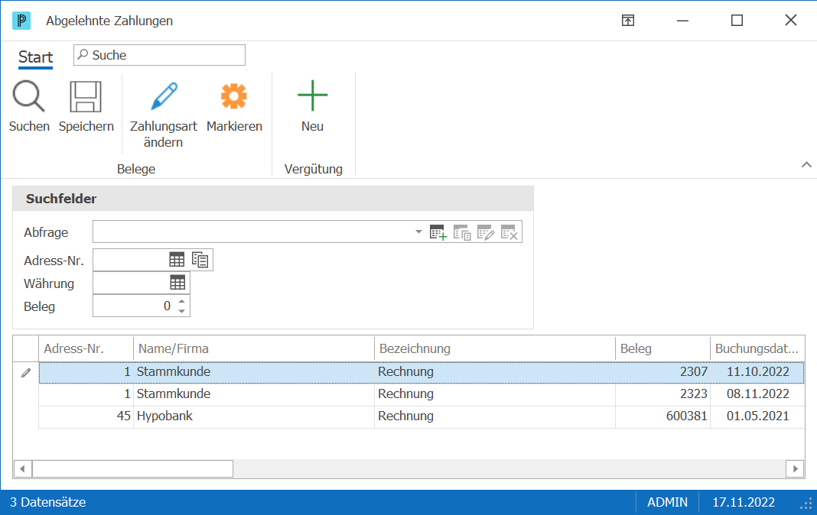The height and width of the screenshot is (515, 817).
Task: Click the Suchen magnifier icon in ribbon
Action: click(28, 96)
